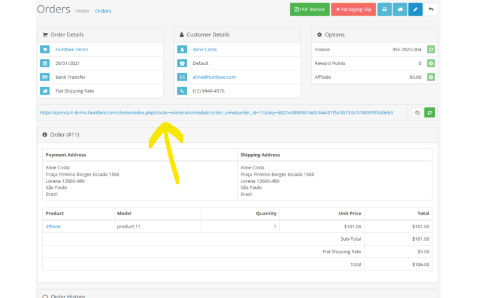Image resolution: width=477 pixels, height=298 pixels.
Task: Add affiliate commission with plus icon
Action: pyautogui.click(x=431, y=77)
